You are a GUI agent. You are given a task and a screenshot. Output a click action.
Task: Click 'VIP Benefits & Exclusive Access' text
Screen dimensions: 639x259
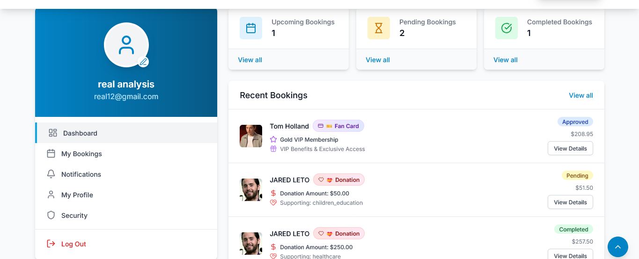[323, 149]
